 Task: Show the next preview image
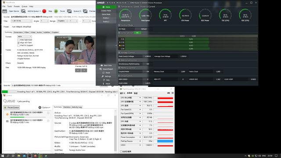pyautogui.click(x=84, y=70)
